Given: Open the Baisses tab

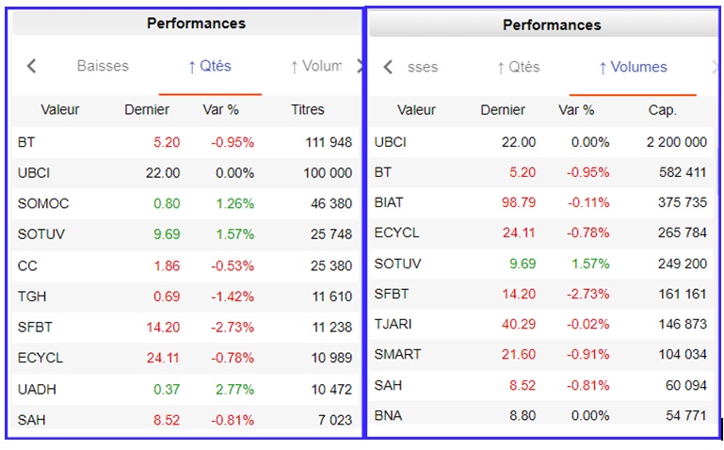Looking at the screenshot, I should click(103, 66).
